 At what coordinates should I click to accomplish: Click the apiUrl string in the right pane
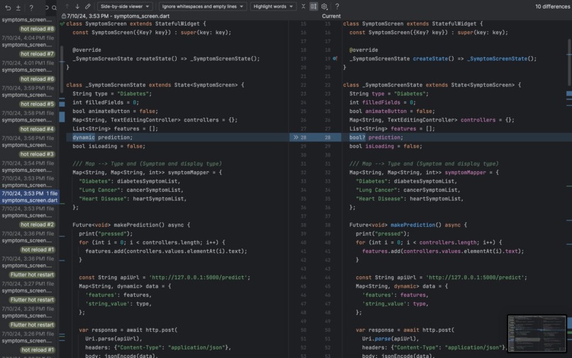click(475, 278)
